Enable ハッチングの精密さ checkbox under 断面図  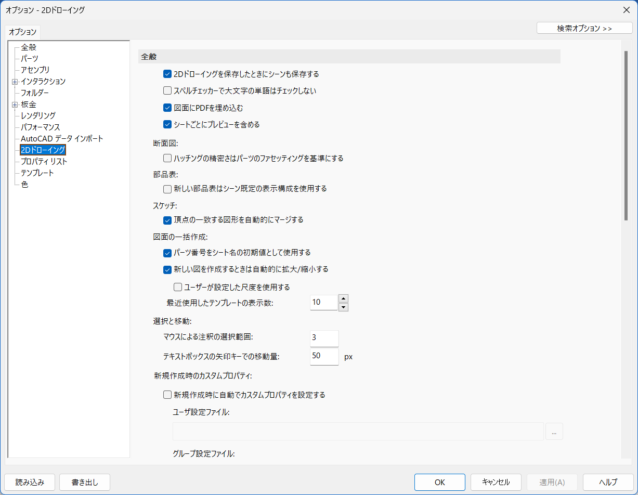(167, 158)
